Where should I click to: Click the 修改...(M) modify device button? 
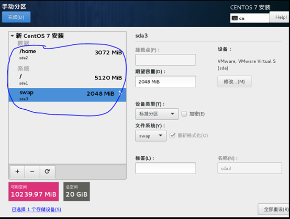point(235,82)
